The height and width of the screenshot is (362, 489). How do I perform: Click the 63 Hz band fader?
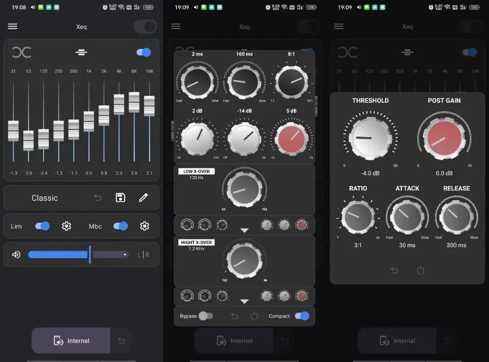pyautogui.click(x=29, y=141)
